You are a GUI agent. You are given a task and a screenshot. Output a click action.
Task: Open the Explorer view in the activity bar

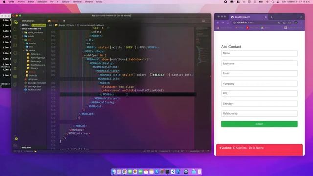pyautogui.click(x=15, y=22)
